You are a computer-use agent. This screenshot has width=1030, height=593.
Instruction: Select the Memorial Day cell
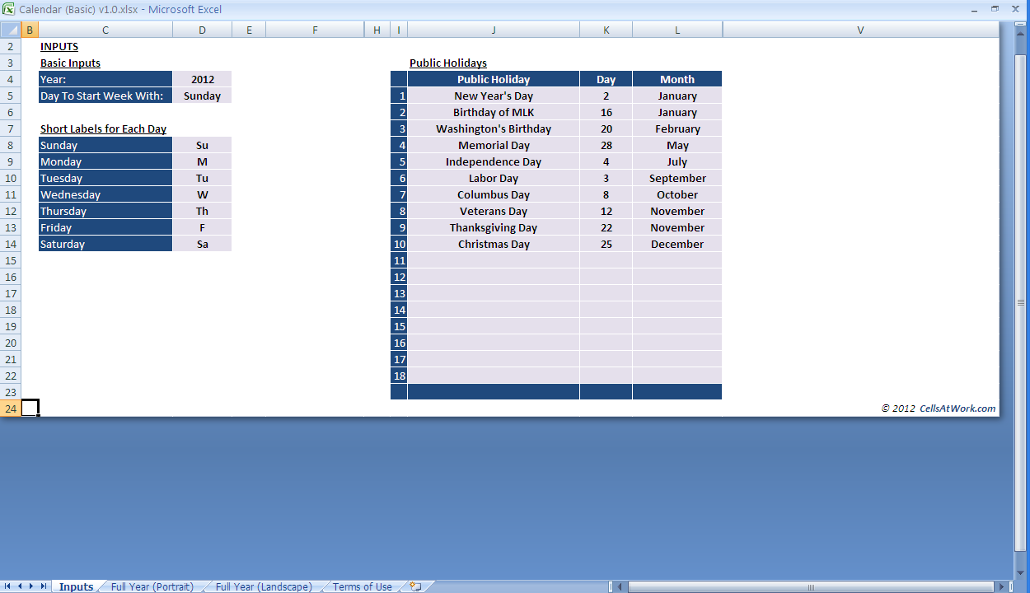494,145
